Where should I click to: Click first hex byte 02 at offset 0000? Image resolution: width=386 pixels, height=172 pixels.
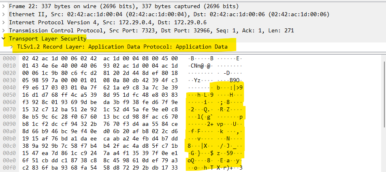[26, 59]
